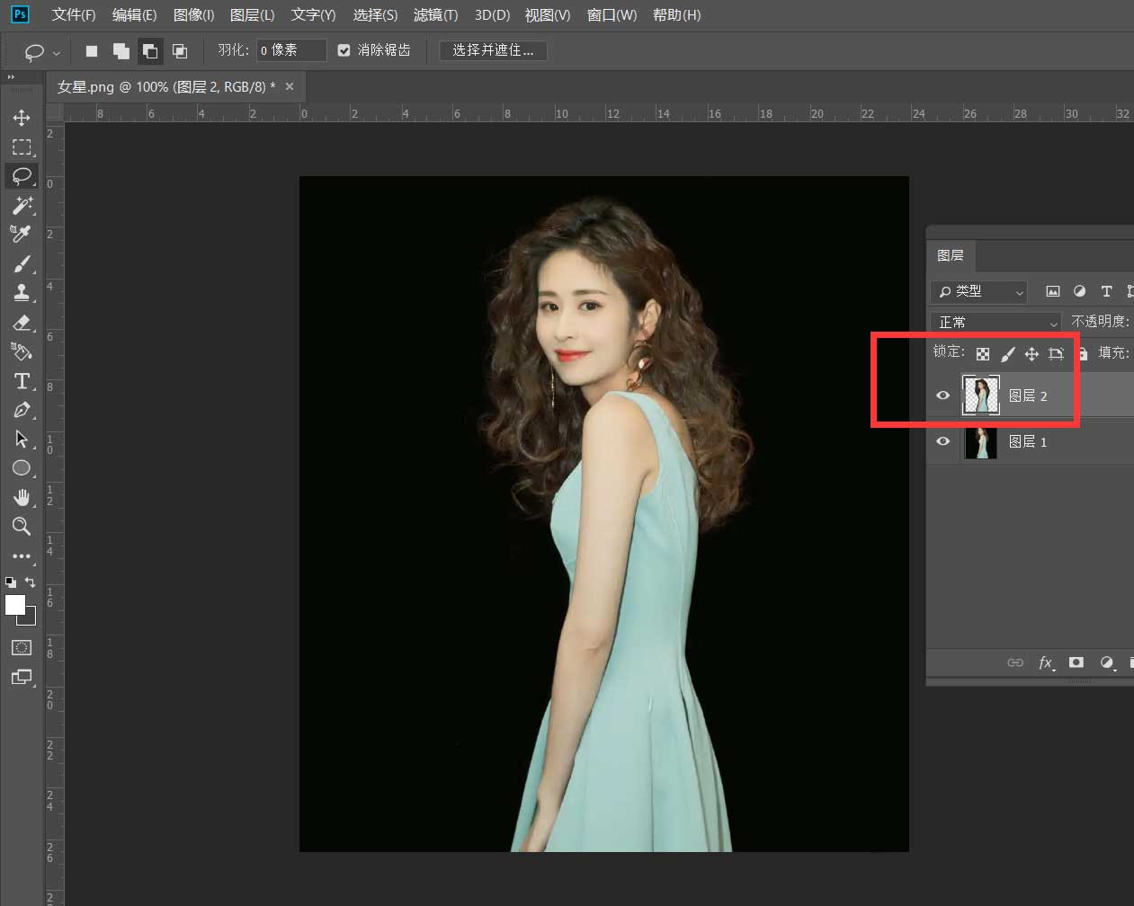Select the Rectangular Marquee tool
The image size is (1134, 906).
[x=22, y=147]
